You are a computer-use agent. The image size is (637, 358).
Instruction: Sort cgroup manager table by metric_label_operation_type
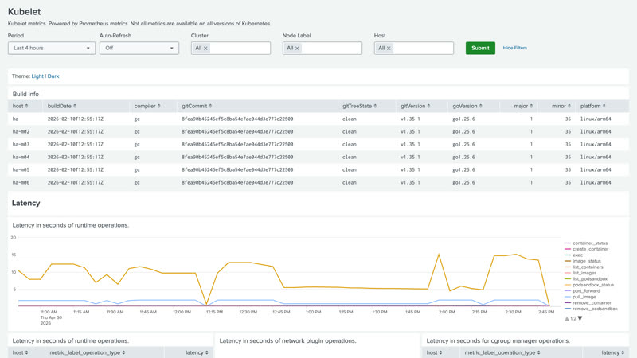pyautogui.click(x=502, y=352)
